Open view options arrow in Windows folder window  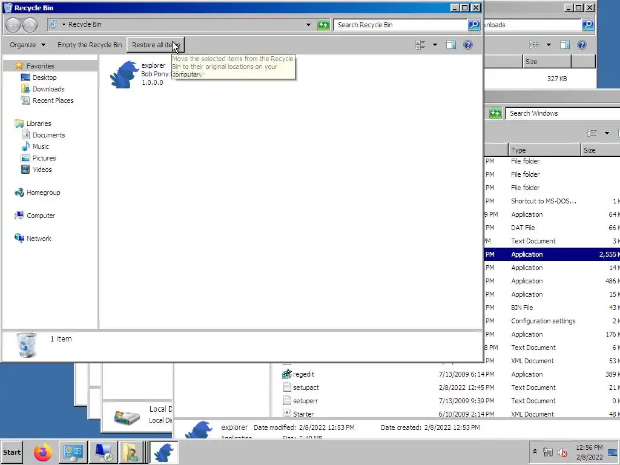pos(607,133)
